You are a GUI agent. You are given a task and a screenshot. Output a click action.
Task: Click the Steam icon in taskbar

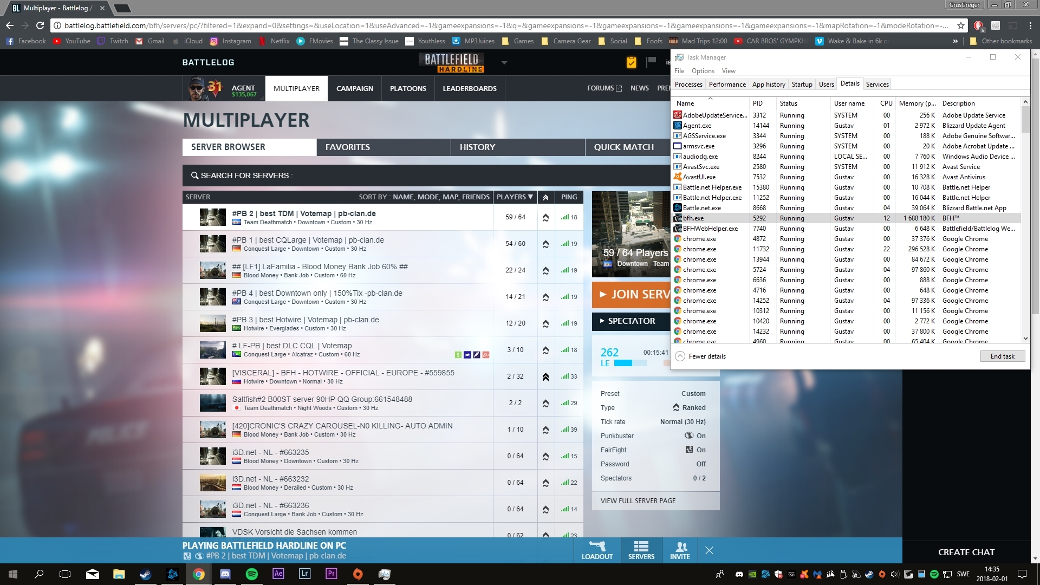(x=145, y=574)
